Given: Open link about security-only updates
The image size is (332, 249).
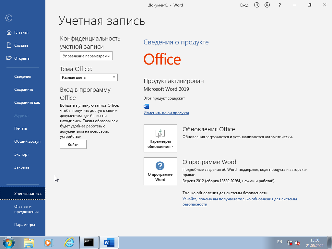Looking at the screenshot, I should (x=240, y=202).
